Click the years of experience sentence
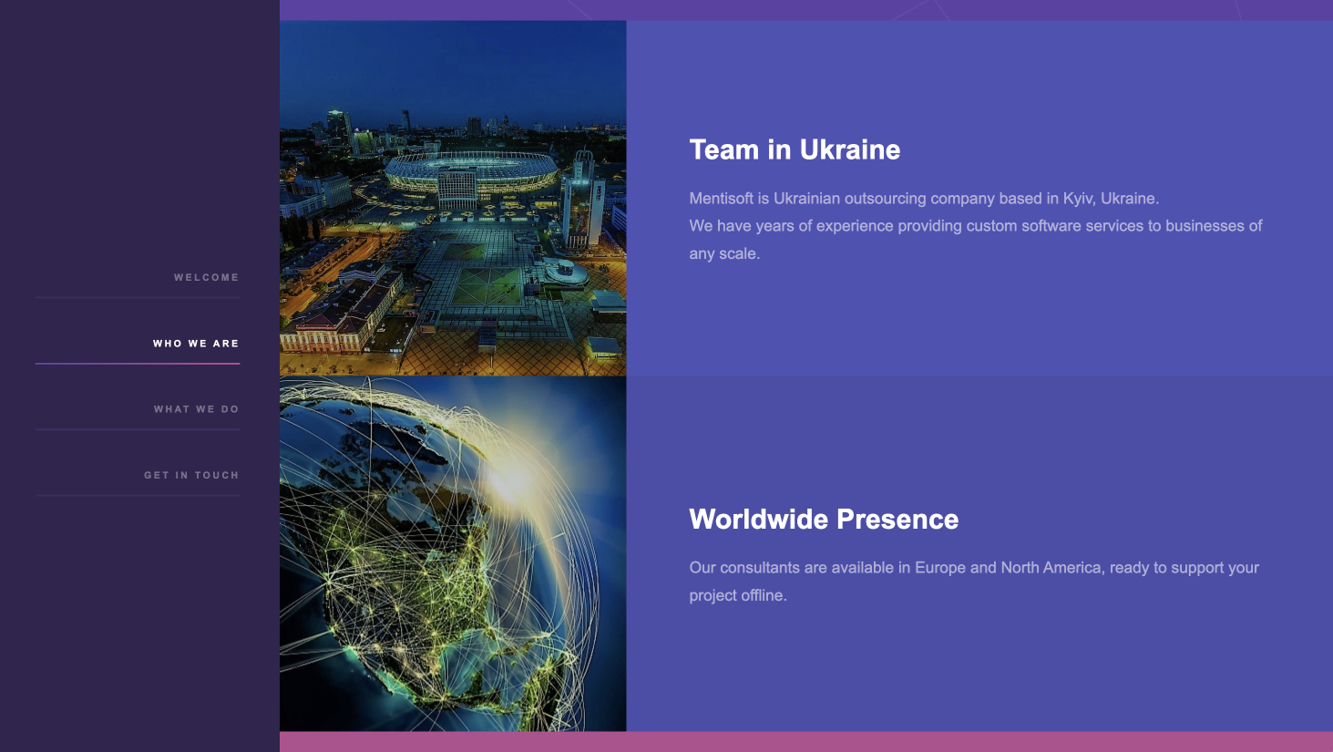 [976, 239]
